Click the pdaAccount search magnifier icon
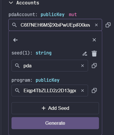 click(x=14, y=25)
